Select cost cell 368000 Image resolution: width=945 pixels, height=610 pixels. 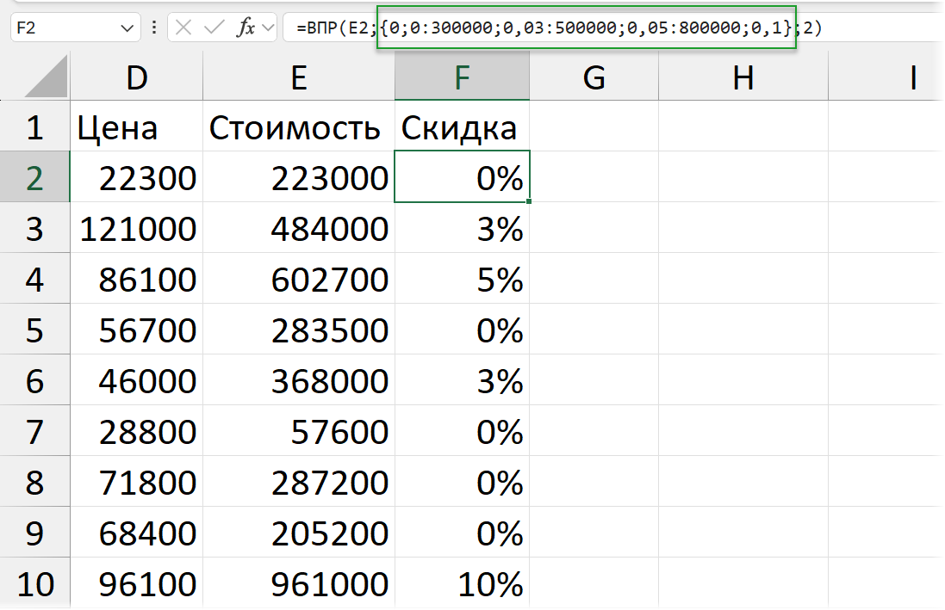(x=299, y=380)
